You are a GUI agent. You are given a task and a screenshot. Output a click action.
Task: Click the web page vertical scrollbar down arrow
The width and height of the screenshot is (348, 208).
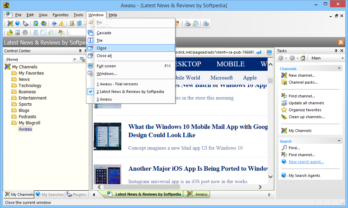(x=270, y=177)
